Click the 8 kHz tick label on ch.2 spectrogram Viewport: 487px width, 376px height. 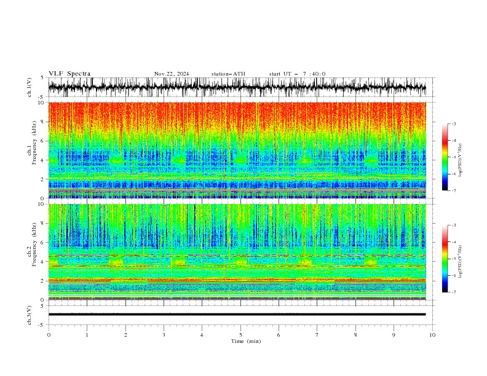tap(44, 224)
